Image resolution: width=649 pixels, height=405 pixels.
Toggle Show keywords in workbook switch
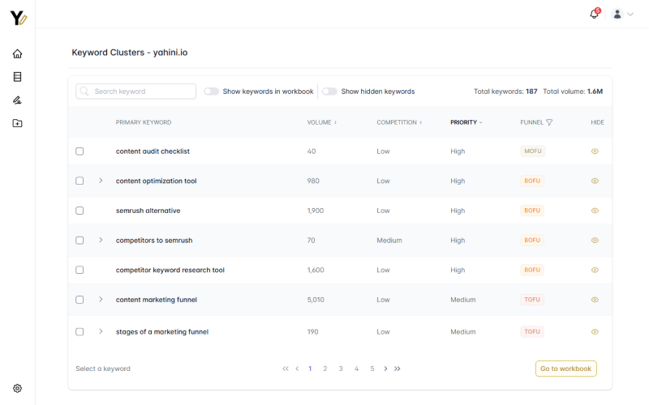click(211, 92)
